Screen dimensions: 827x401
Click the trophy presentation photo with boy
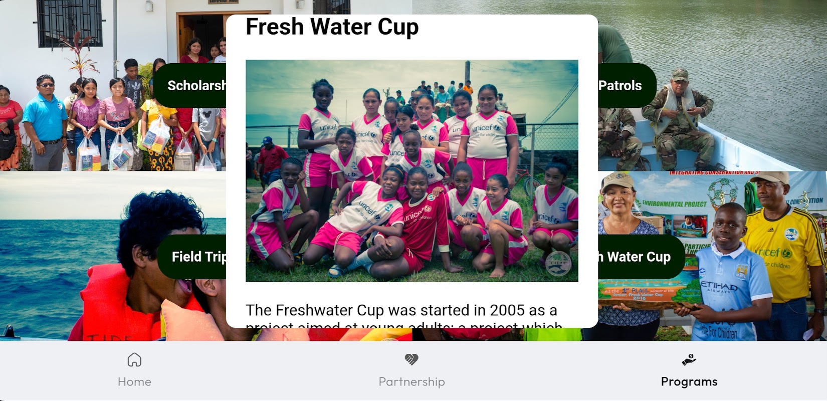click(x=712, y=257)
